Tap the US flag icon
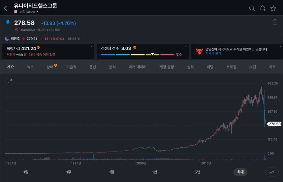283x182 pixels. (x=16, y=12)
